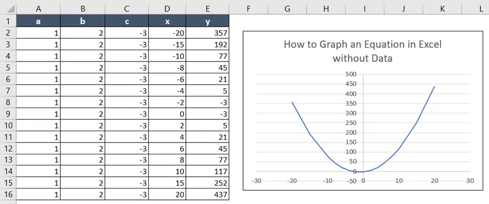Viewport: 489px width, 204px height.
Task: Select cell A2 containing 1
Action: [x=39, y=33]
